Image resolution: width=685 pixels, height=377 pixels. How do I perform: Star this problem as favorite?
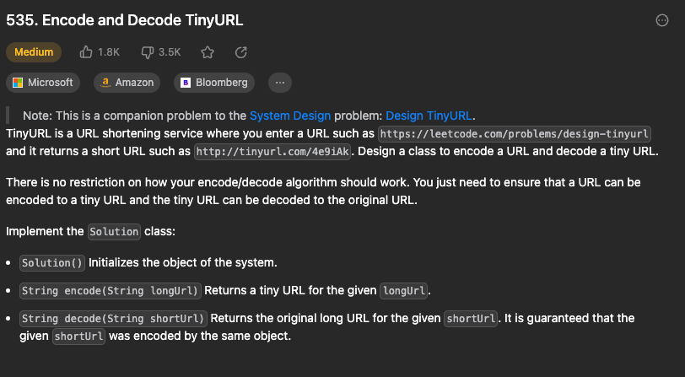pos(208,52)
